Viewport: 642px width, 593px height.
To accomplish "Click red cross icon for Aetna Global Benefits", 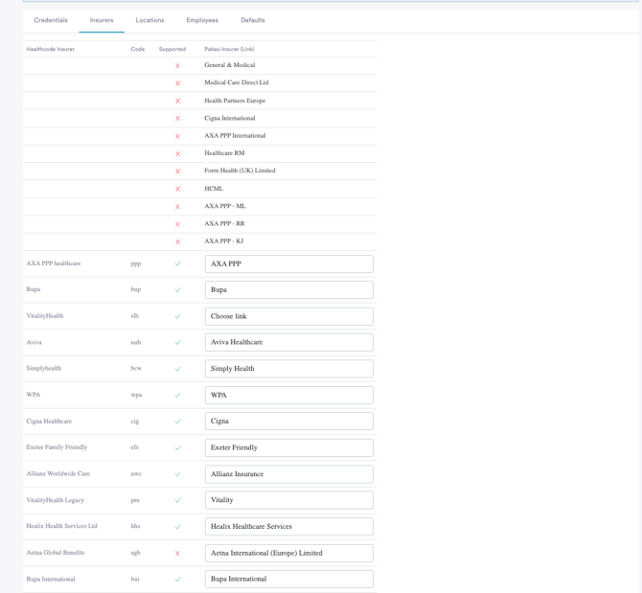I will 177,553.
